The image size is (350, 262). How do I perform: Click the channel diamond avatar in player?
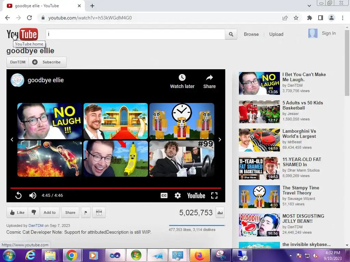17,80
